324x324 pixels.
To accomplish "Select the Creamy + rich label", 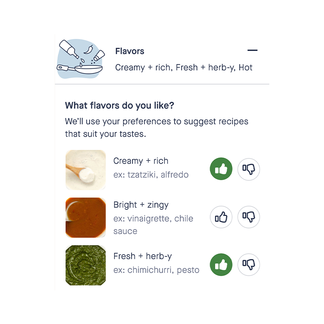I will click(141, 161).
